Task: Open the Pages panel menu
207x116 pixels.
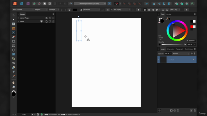Action: click(53, 14)
